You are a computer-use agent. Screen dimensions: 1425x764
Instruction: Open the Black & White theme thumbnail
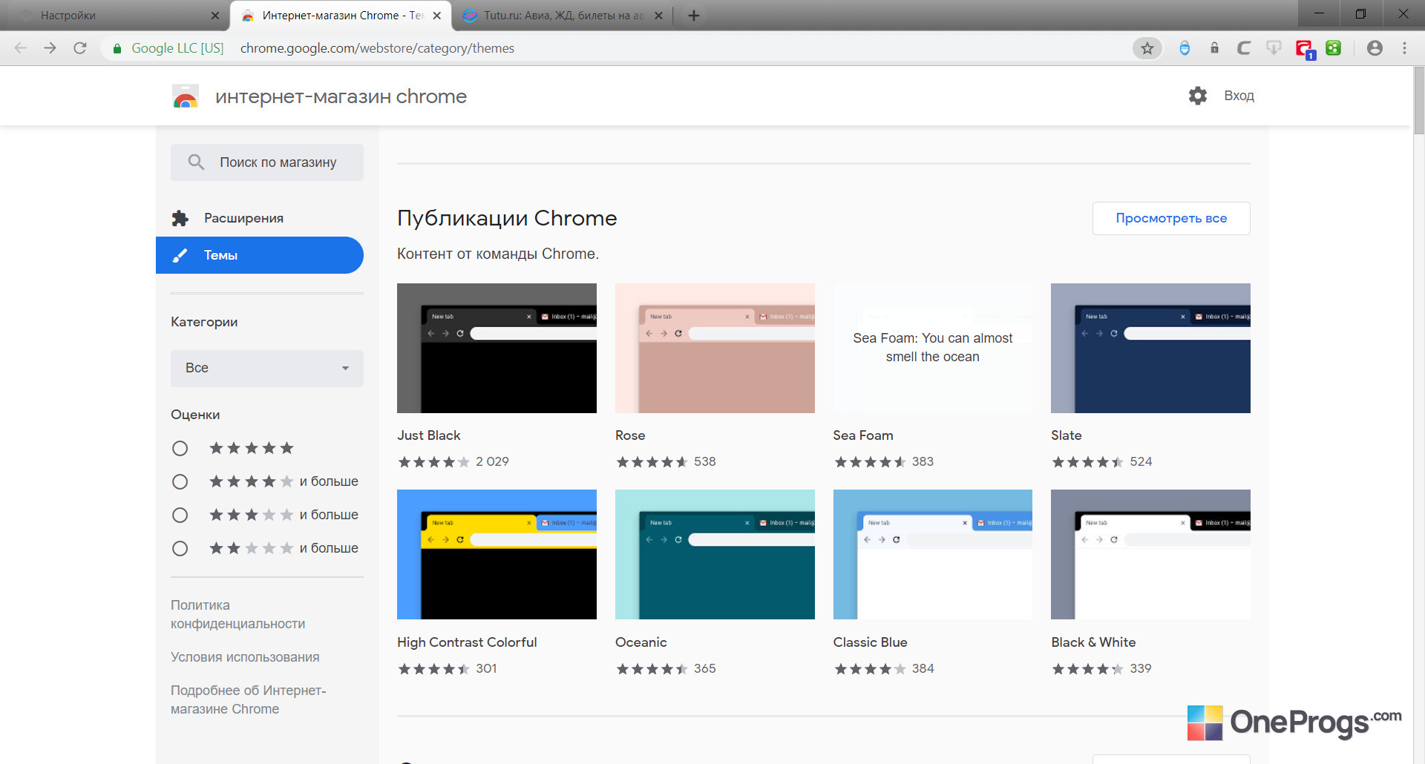(x=1150, y=554)
